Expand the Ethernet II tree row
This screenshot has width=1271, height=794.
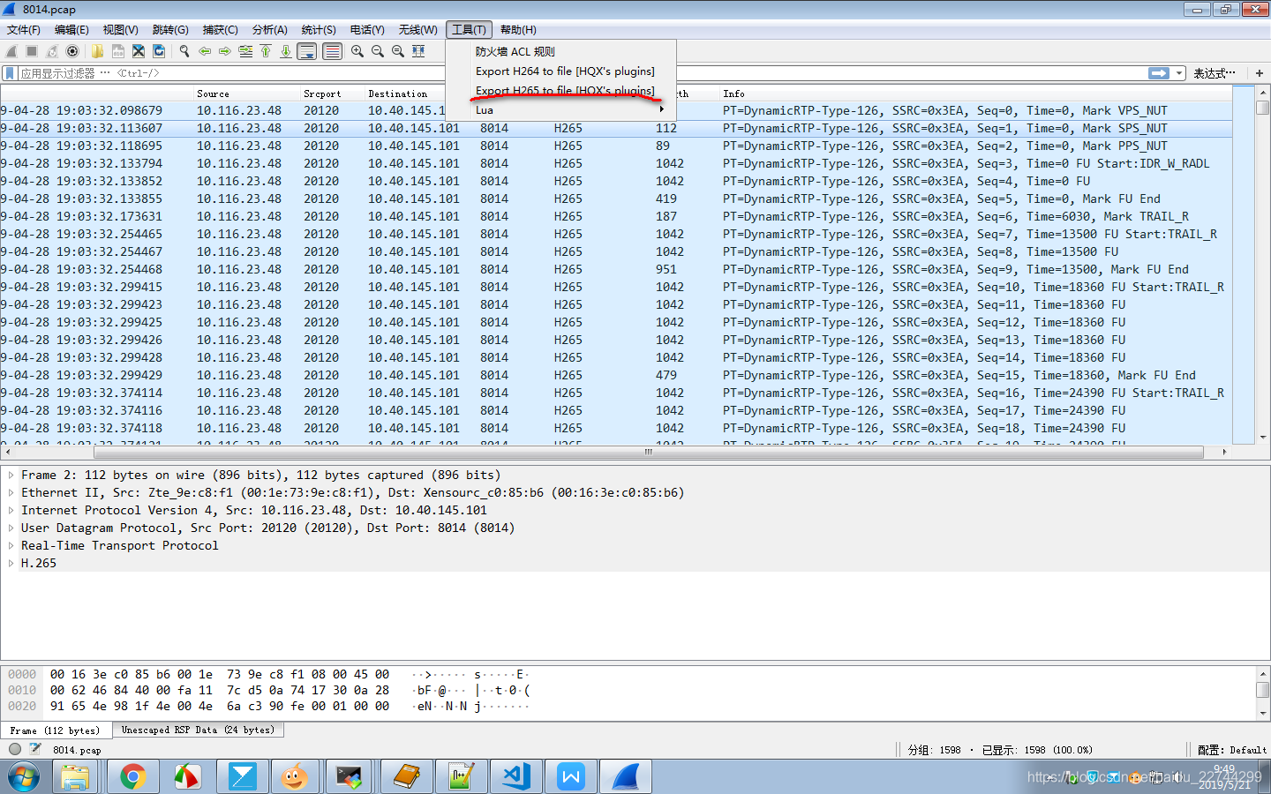pos(11,492)
